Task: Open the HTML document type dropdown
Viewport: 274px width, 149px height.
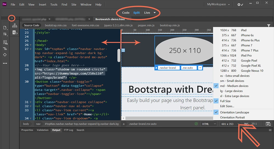Action: 209,124
